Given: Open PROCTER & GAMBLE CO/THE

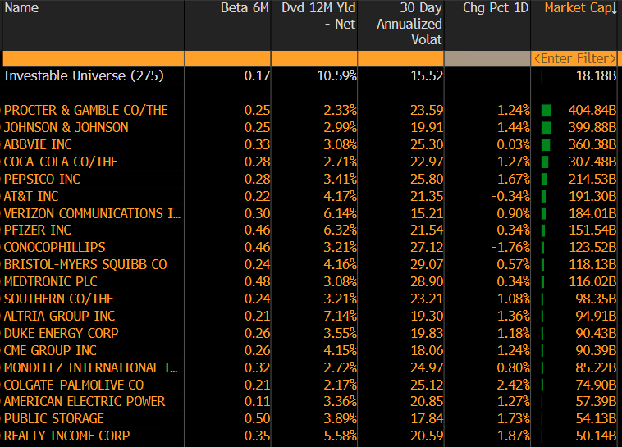Looking at the screenshot, I should 85,110.
